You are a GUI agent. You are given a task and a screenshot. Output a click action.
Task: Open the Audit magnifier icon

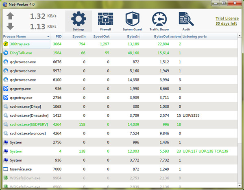(185, 19)
